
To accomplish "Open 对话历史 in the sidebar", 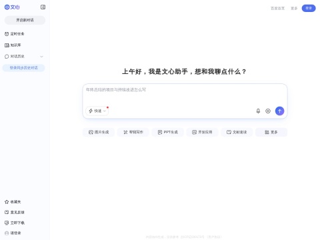I will click(15, 57).
